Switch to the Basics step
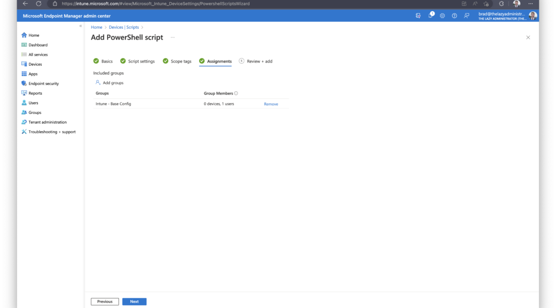This screenshot has width=556, height=308. [x=103, y=61]
